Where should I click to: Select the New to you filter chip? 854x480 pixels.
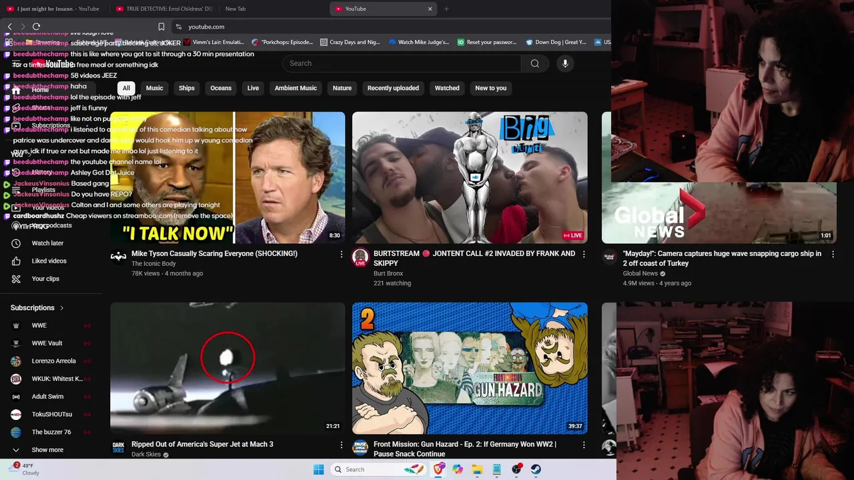(490, 88)
